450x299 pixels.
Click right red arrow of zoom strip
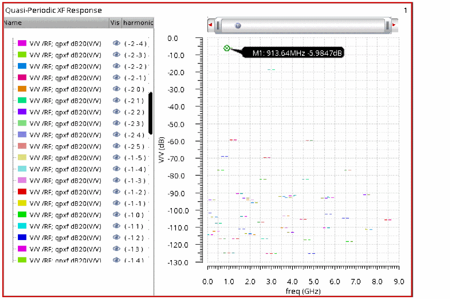[394, 26]
